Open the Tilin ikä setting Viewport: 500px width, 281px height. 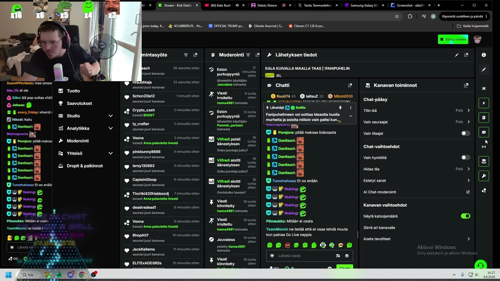point(417,110)
